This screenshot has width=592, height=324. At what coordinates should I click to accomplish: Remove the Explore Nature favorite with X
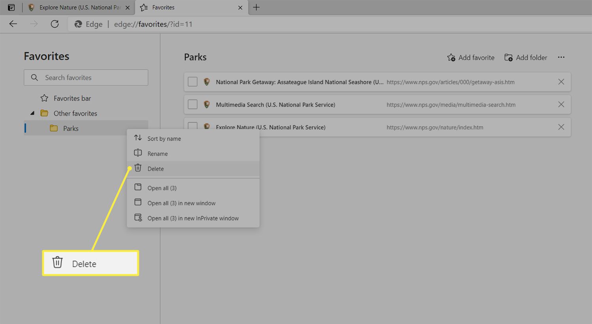(561, 127)
